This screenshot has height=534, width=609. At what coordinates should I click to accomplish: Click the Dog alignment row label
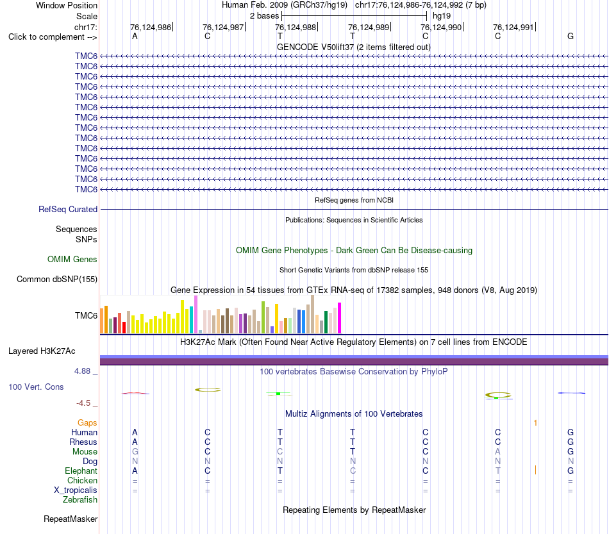(90, 462)
